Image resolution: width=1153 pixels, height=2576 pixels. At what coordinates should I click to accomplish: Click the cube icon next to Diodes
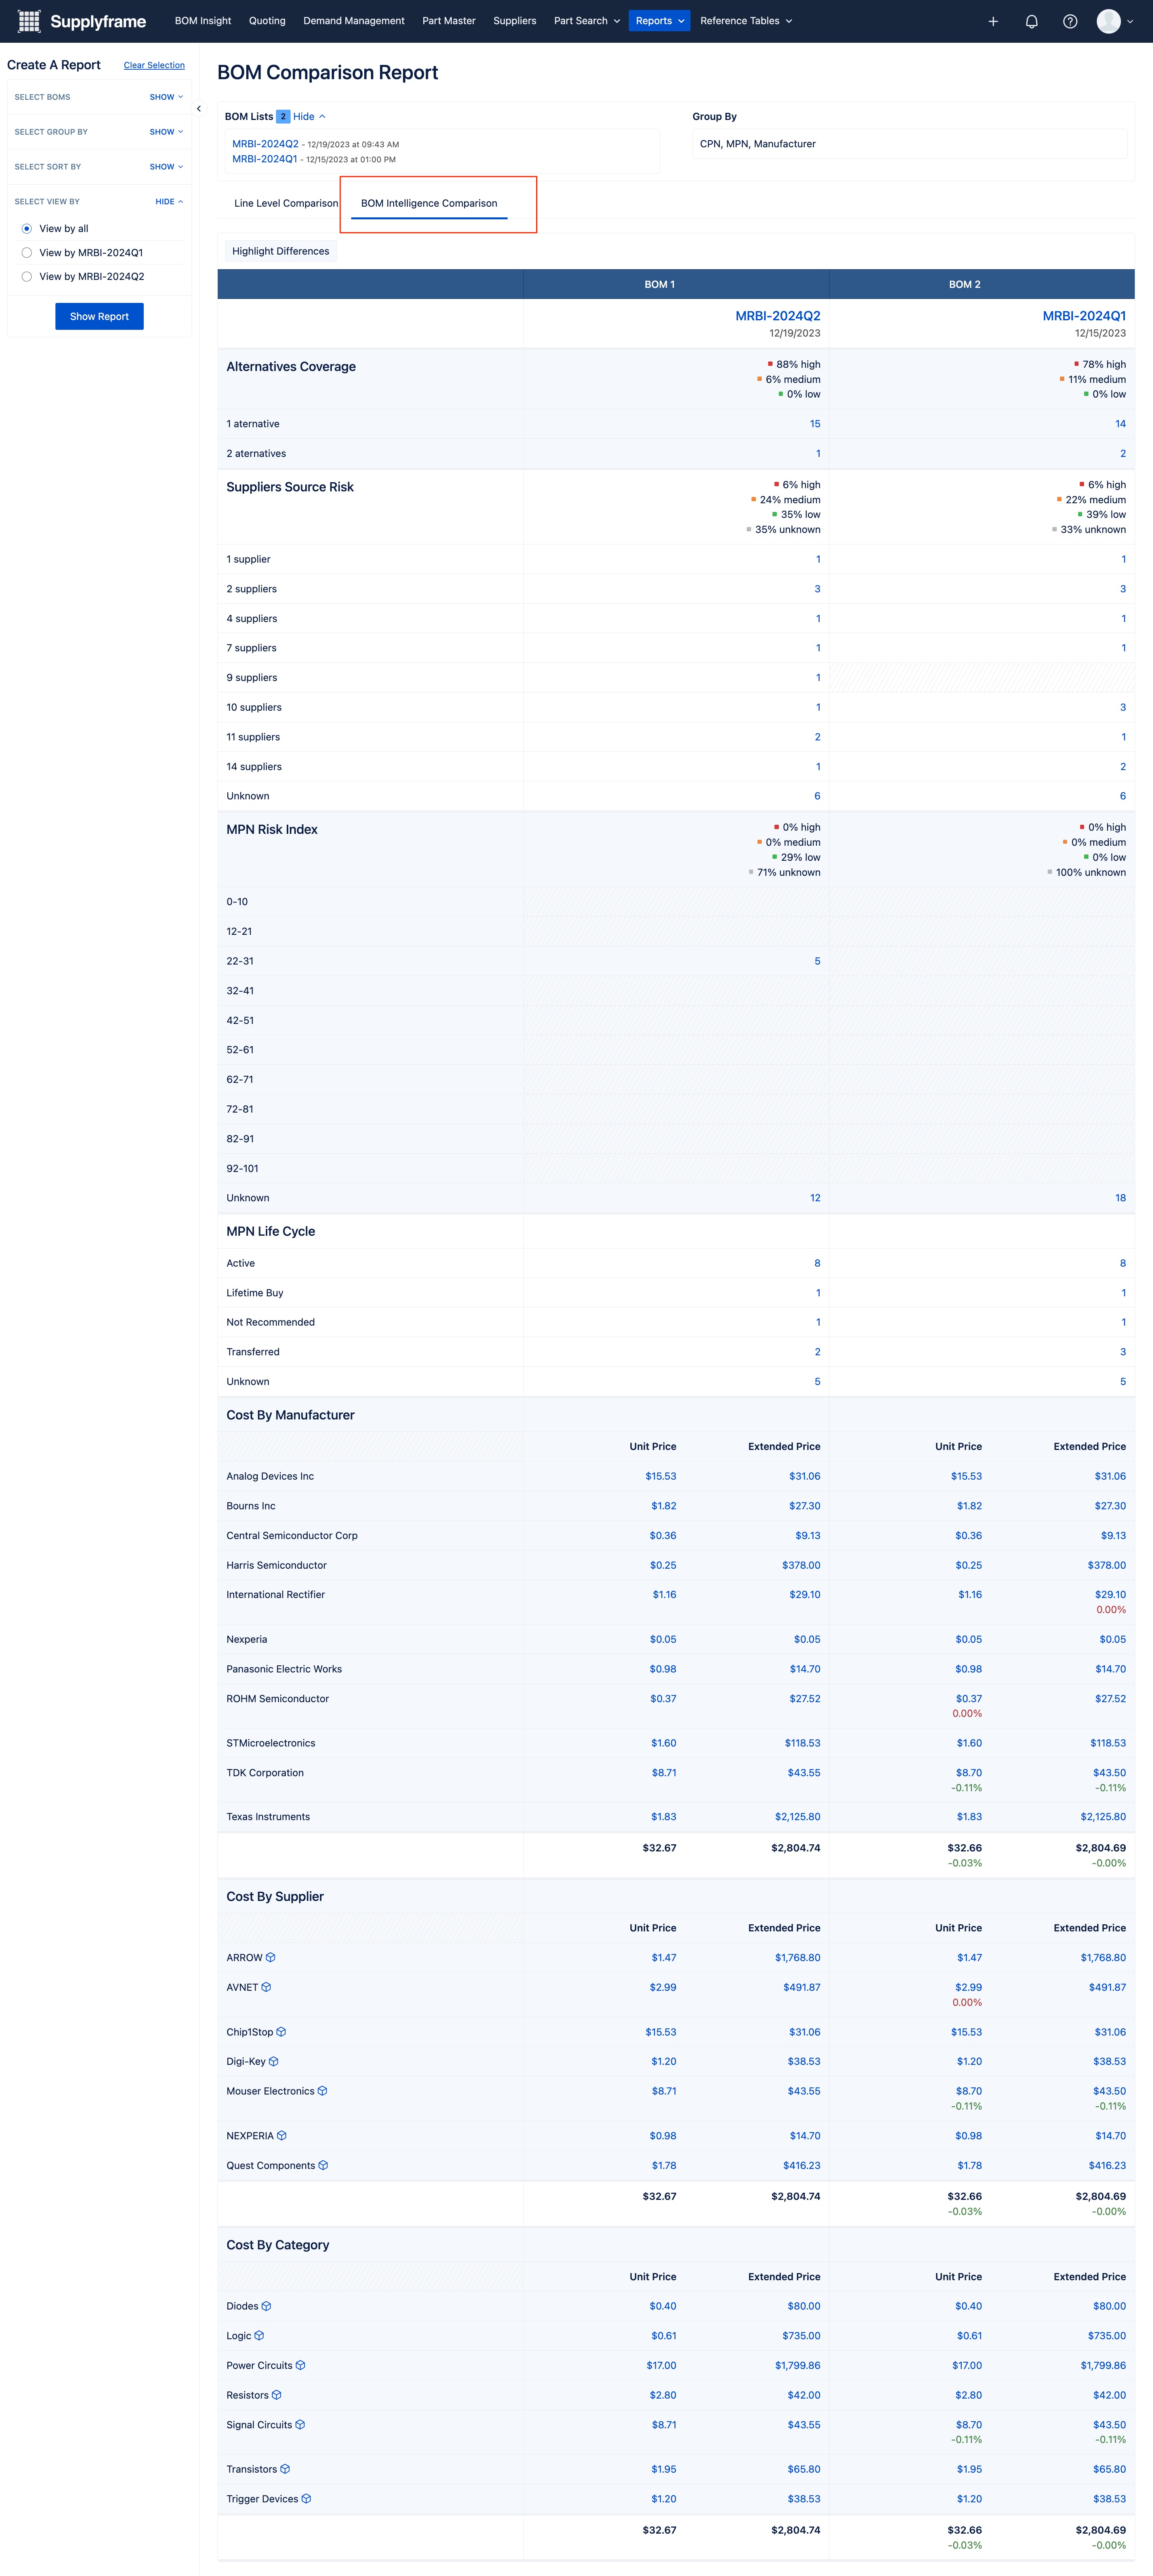[266, 2306]
